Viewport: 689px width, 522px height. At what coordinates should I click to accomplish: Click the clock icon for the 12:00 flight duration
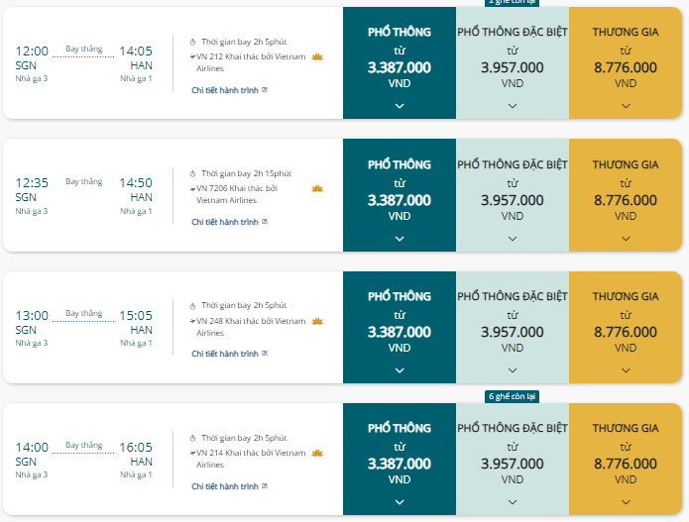point(193,42)
